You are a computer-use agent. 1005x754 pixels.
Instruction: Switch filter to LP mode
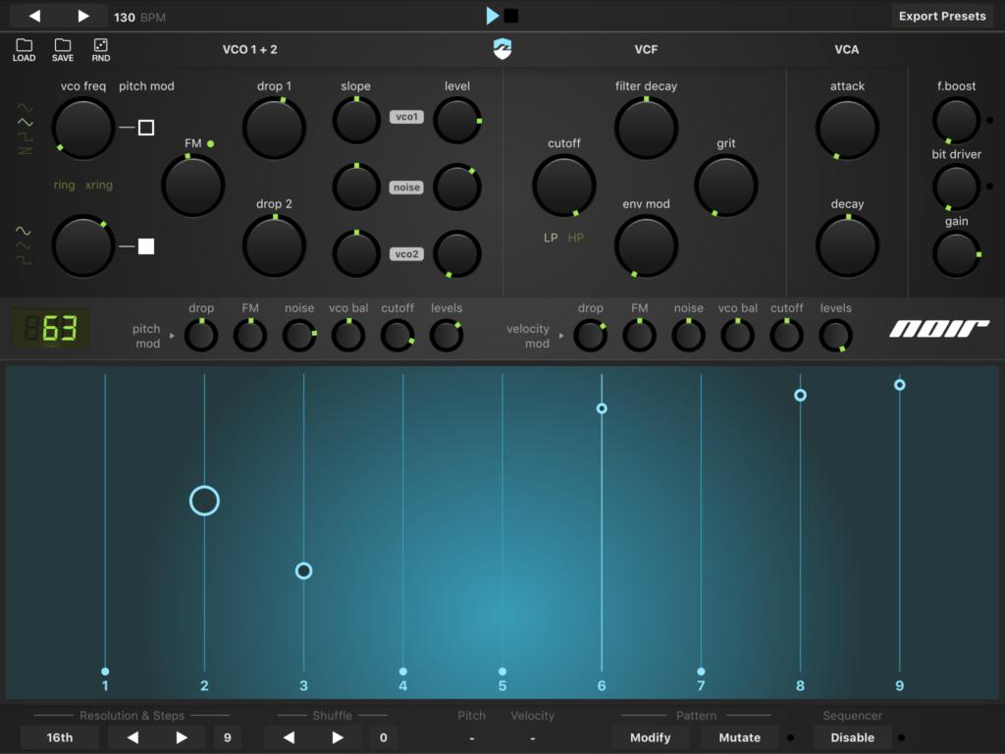coord(551,238)
